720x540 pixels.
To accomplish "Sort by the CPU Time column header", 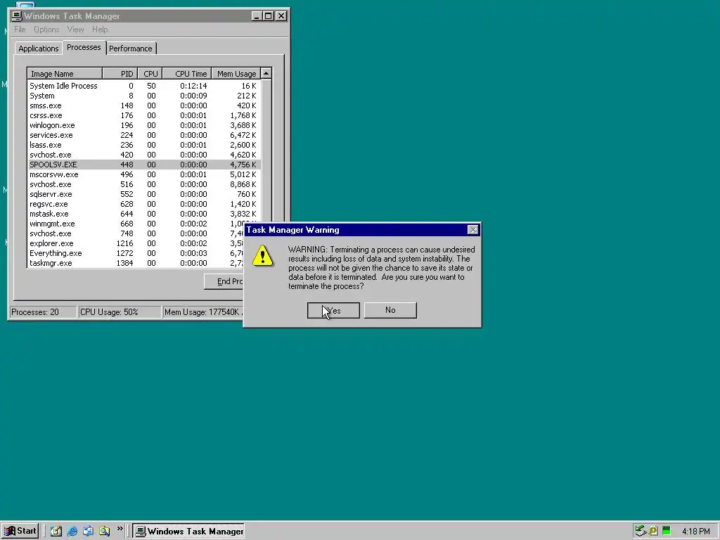I will (x=187, y=73).
